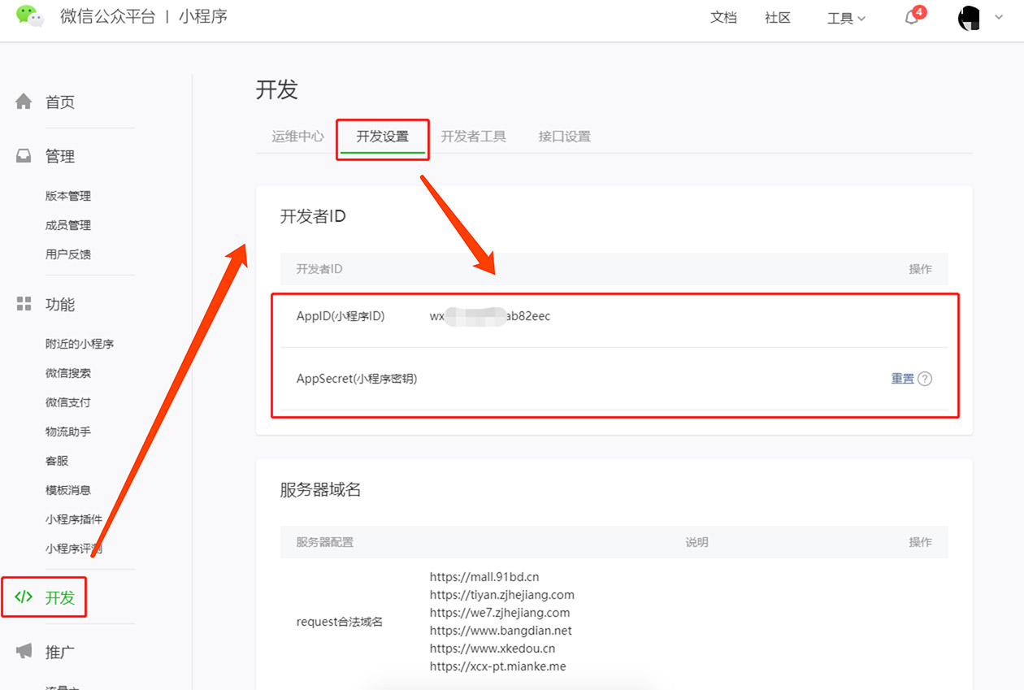This screenshot has height=690, width=1024.
Task: Select 开发 in the sidebar
Action: click(x=60, y=598)
